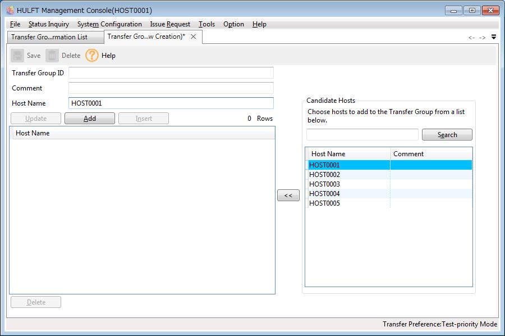Select HOST0005 in candidate list
Screen dimensions: 505x336
389,203
